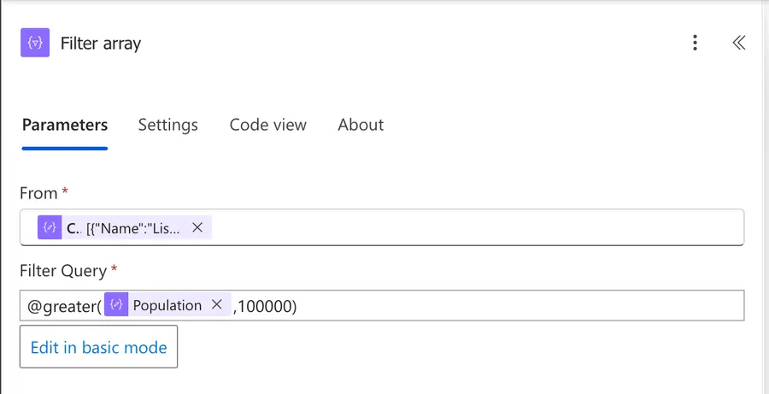
Task: Remove the Compose output token from From
Action: (x=197, y=228)
